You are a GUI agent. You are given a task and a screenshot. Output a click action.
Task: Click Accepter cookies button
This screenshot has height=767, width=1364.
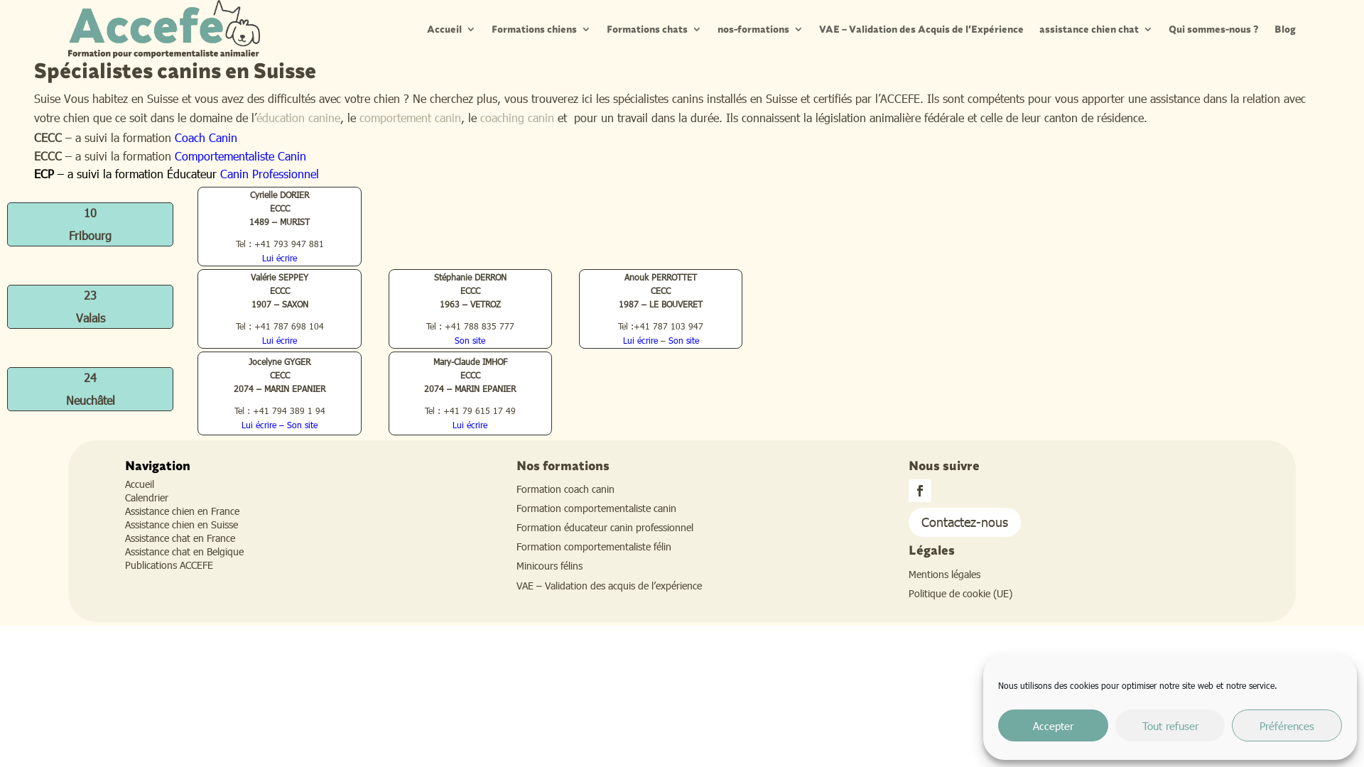tap(1052, 725)
